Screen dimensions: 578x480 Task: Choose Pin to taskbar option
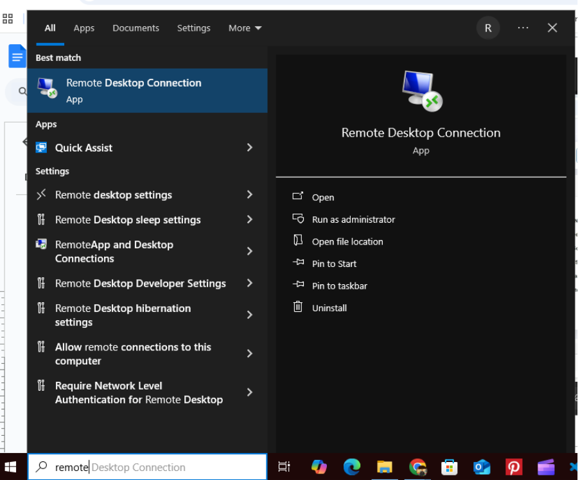339,286
